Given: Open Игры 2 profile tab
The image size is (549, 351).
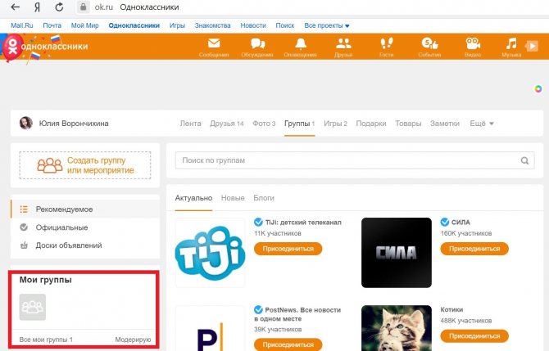Looking at the screenshot, I should (335, 124).
